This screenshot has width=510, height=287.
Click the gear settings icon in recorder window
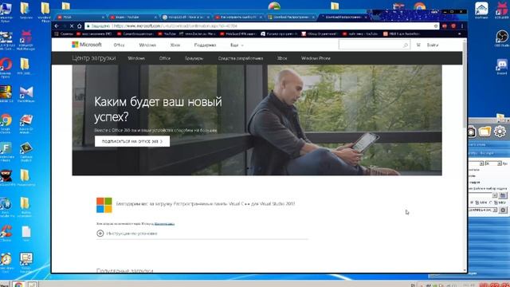point(500,132)
